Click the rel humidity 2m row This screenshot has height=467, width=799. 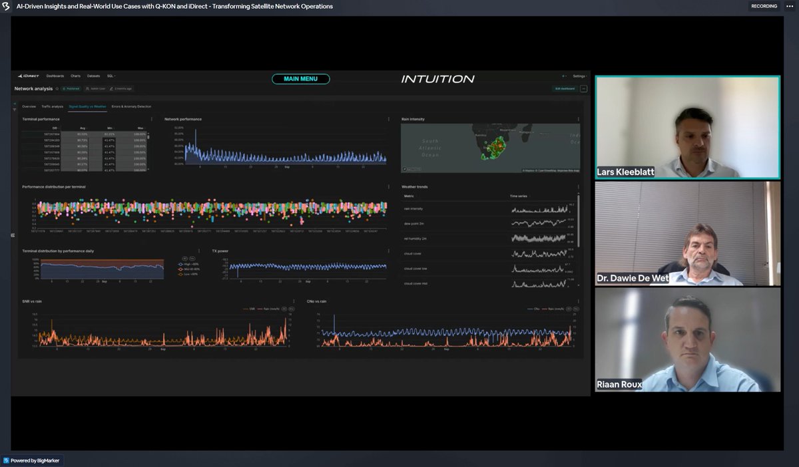click(489, 238)
